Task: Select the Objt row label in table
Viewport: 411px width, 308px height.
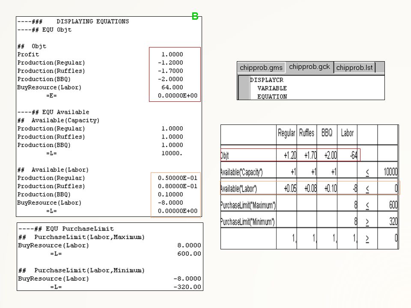Action: (x=225, y=156)
